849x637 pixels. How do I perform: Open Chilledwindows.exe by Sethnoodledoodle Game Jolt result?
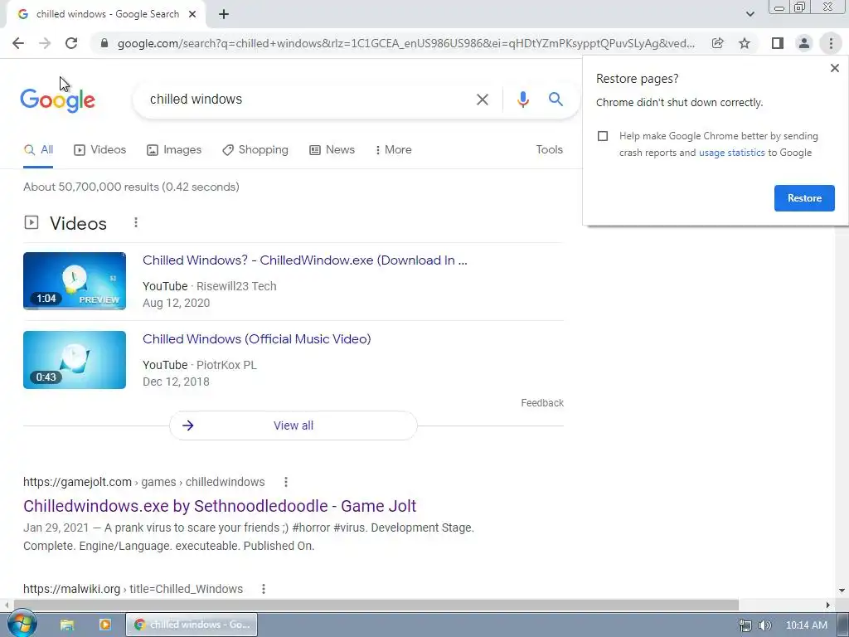[x=220, y=506]
